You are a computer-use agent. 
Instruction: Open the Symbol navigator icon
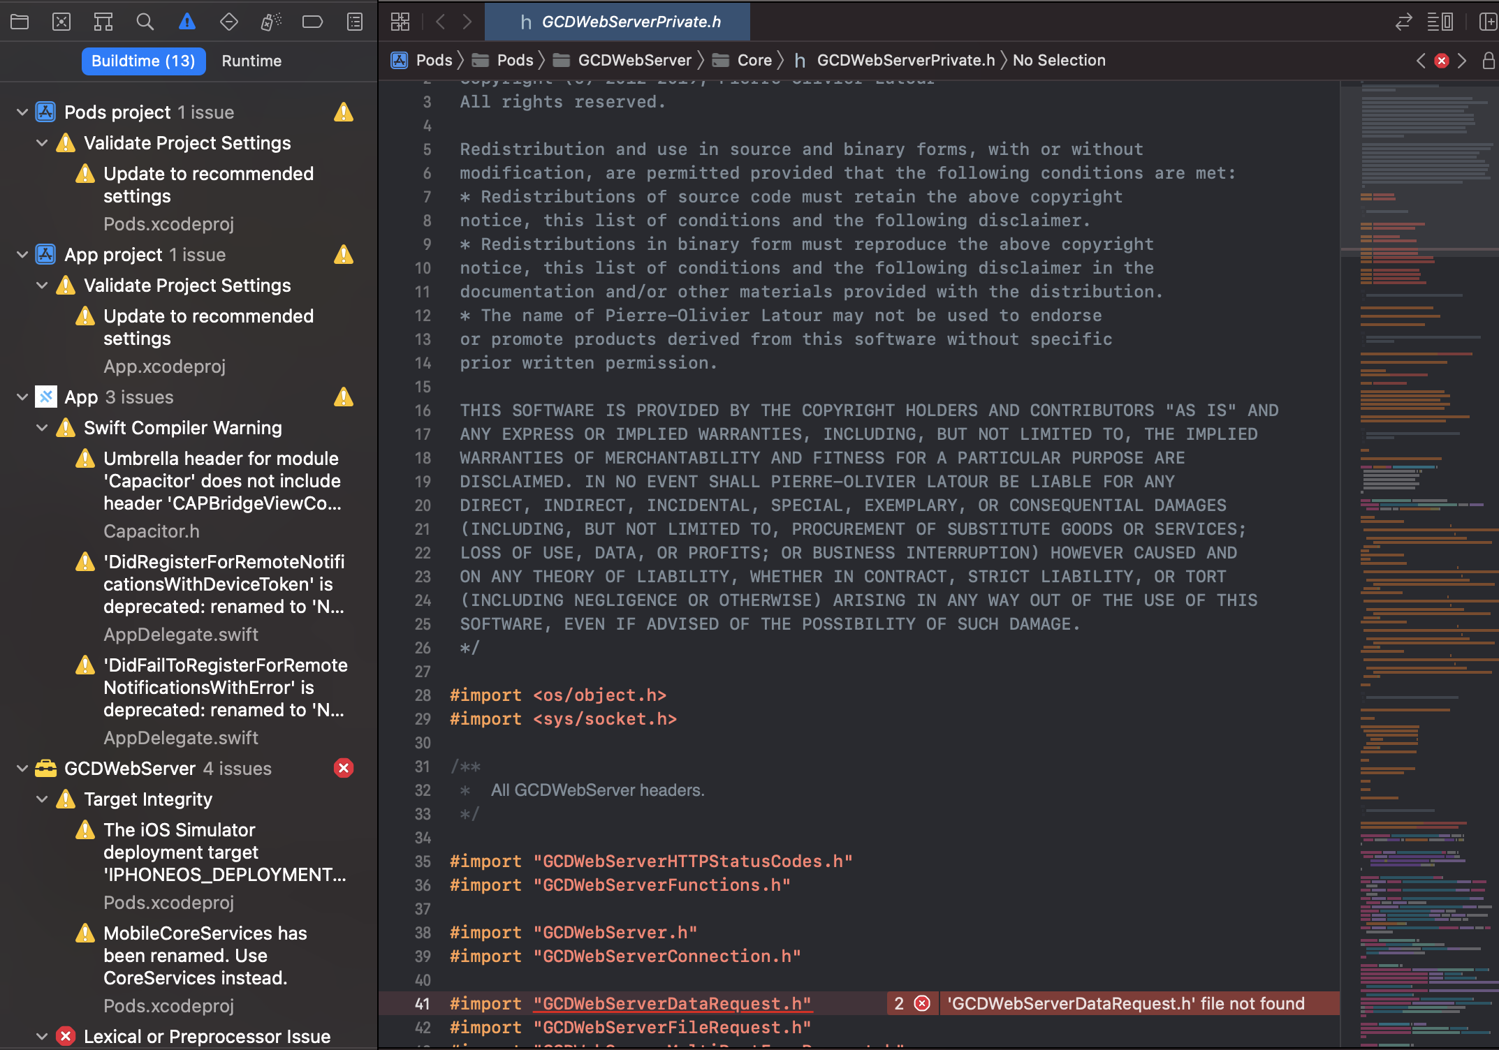tap(103, 22)
